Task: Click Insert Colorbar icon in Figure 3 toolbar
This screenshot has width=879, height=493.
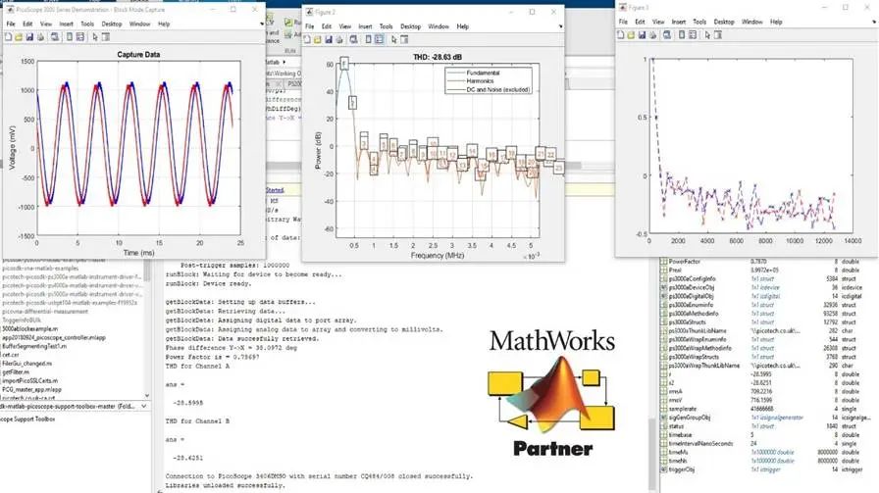Action: click(x=682, y=34)
